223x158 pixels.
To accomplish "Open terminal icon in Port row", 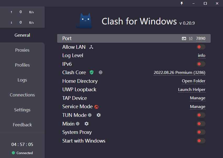I will (x=184, y=39).
